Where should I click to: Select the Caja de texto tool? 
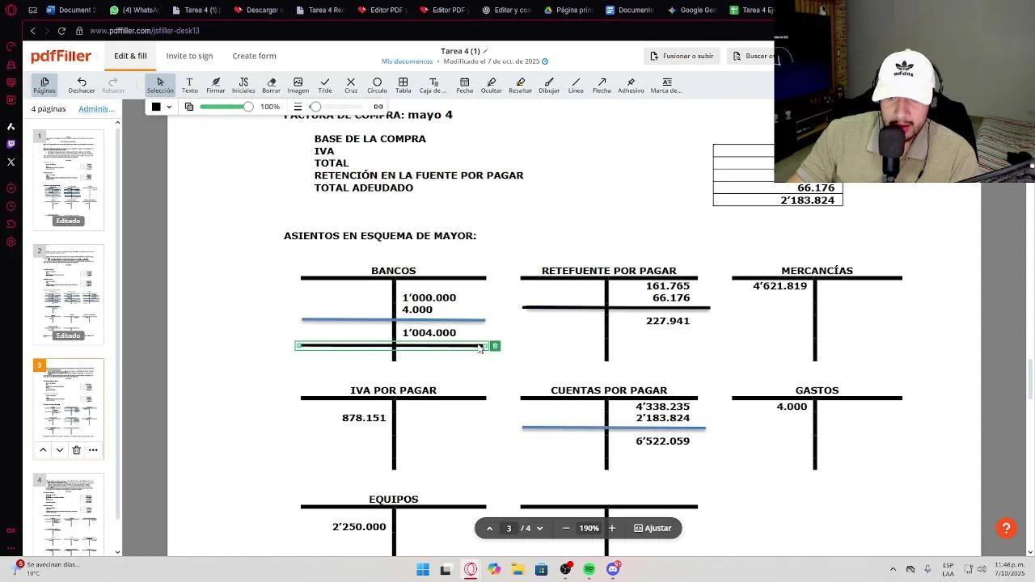(x=433, y=85)
